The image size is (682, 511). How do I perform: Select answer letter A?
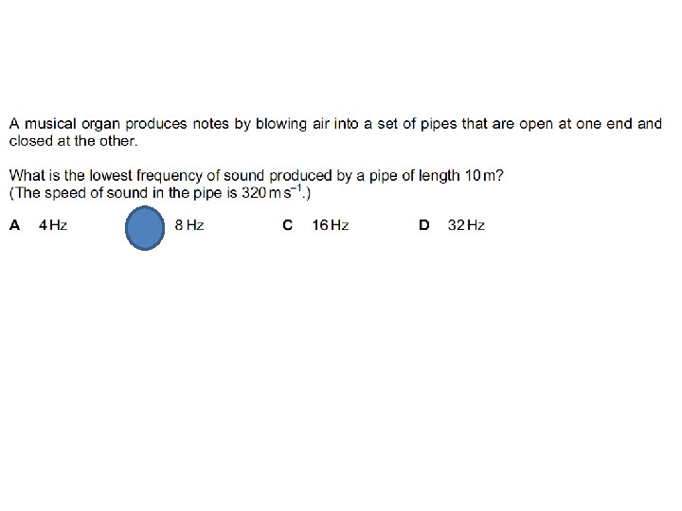[14, 225]
